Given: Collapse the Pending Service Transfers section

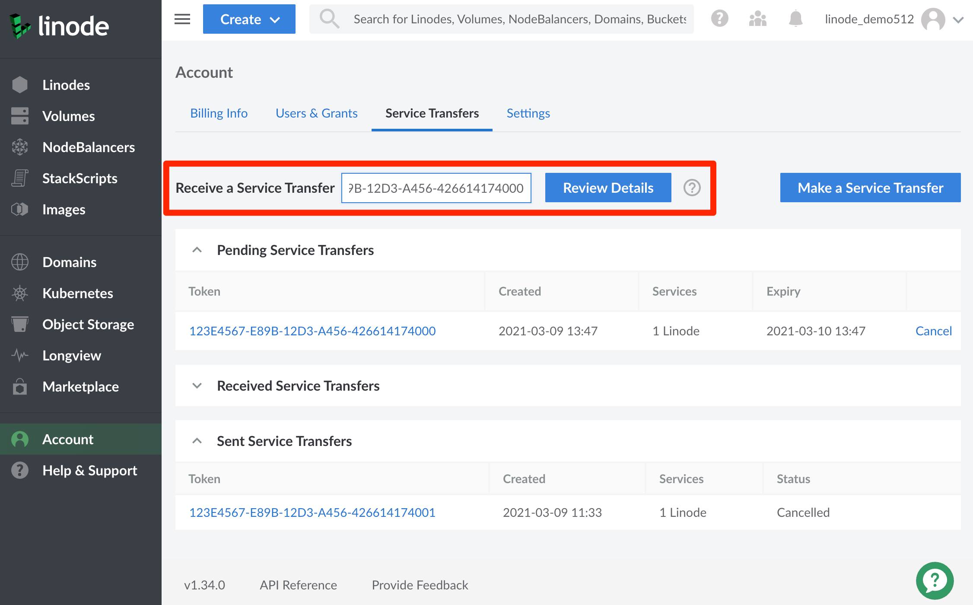Looking at the screenshot, I should point(197,250).
